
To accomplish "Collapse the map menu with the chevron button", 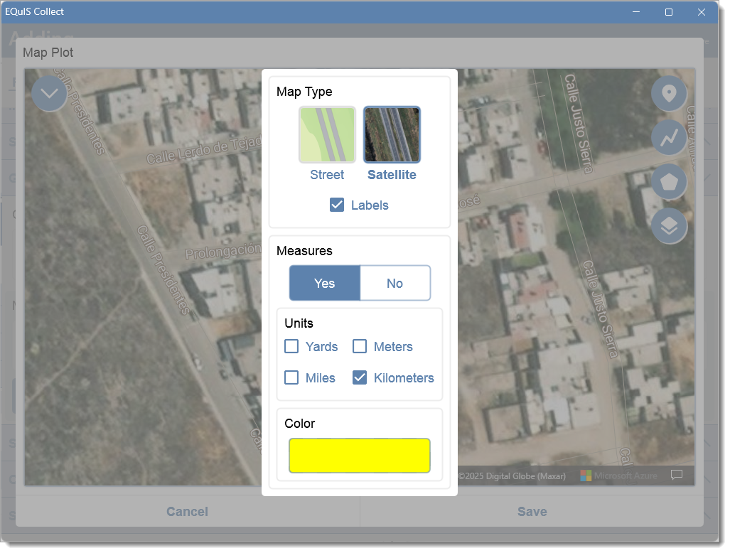I will click(x=49, y=94).
